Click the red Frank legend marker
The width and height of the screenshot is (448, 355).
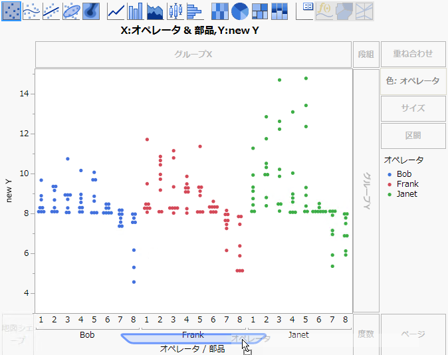(x=390, y=184)
